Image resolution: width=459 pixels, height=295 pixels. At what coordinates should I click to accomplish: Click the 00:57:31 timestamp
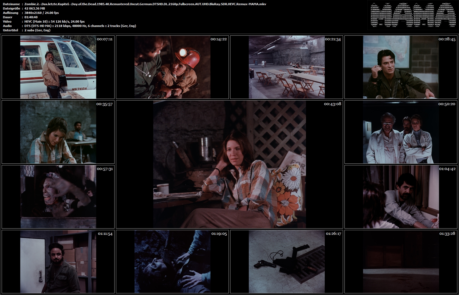pos(105,169)
